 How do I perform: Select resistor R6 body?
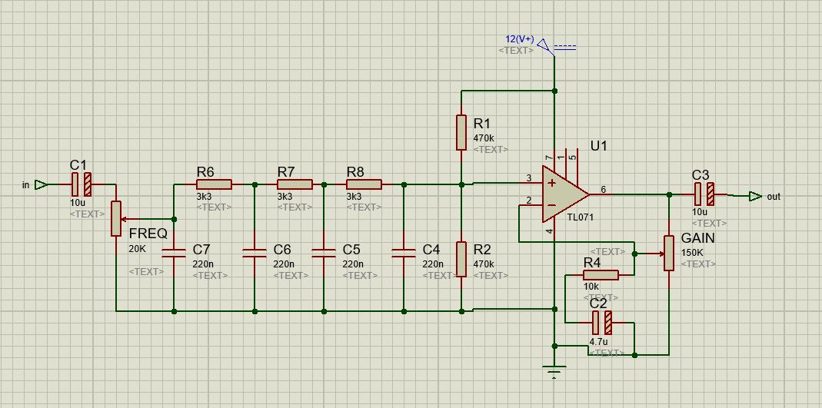pos(214,184)
